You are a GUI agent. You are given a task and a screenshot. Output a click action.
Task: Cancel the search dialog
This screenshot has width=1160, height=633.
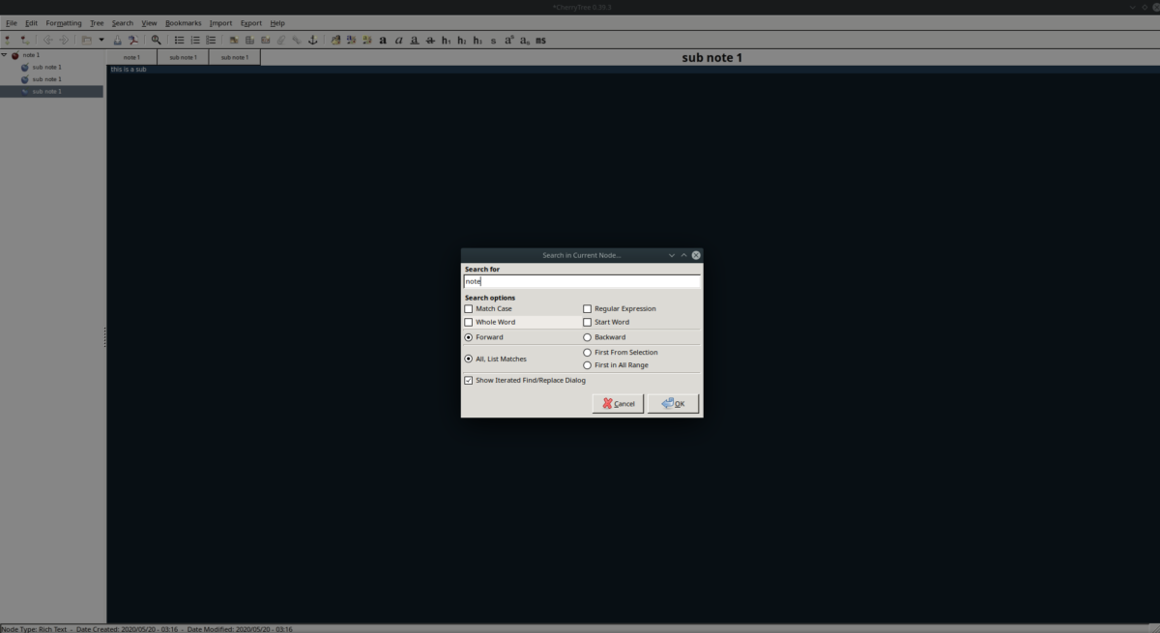pyautogui.click(x=618, y=403)
